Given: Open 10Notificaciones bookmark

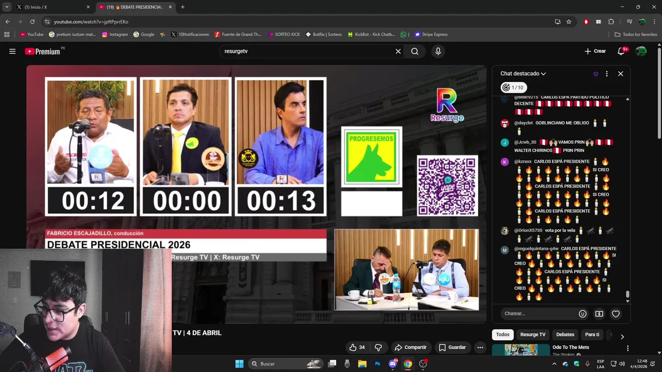Looking at the screenshot, I should click(x=190, y=35).
